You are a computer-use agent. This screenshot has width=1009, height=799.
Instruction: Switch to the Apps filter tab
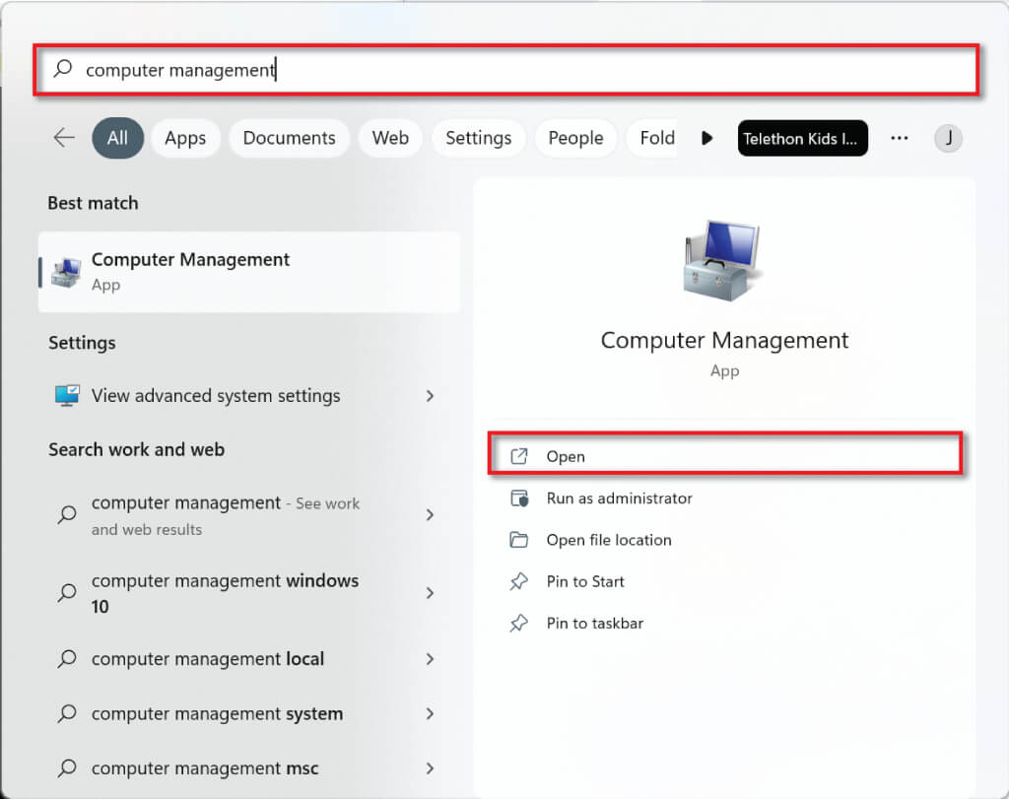(x=185, y=138)
